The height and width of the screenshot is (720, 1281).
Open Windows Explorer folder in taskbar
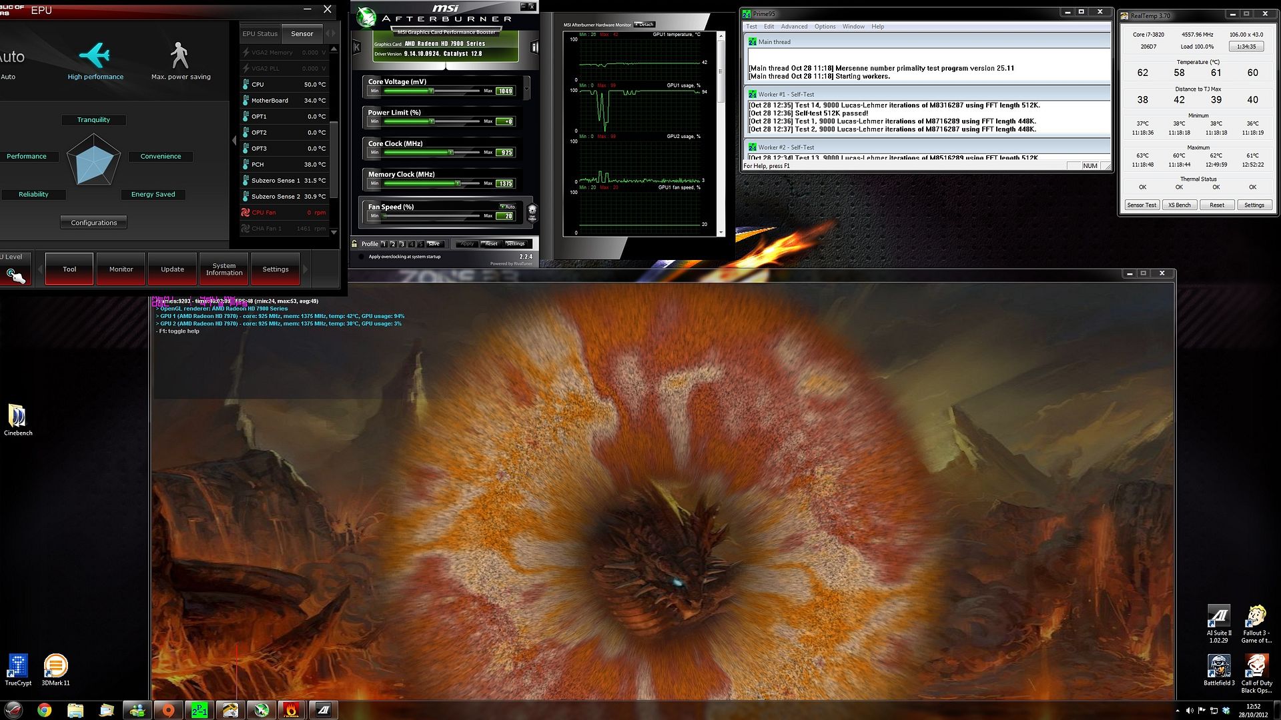click(75, 710)
